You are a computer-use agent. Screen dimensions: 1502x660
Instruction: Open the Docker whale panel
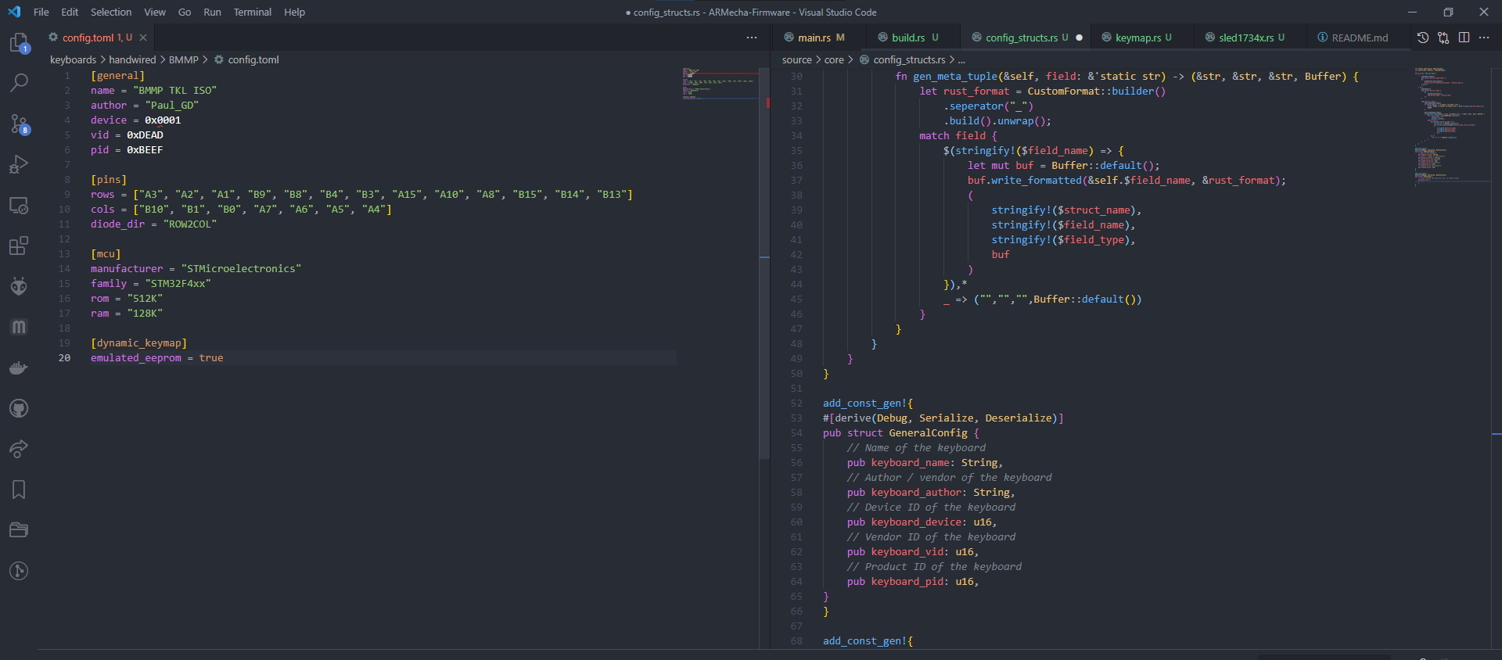pyautogui.click(x=19, y=368)
